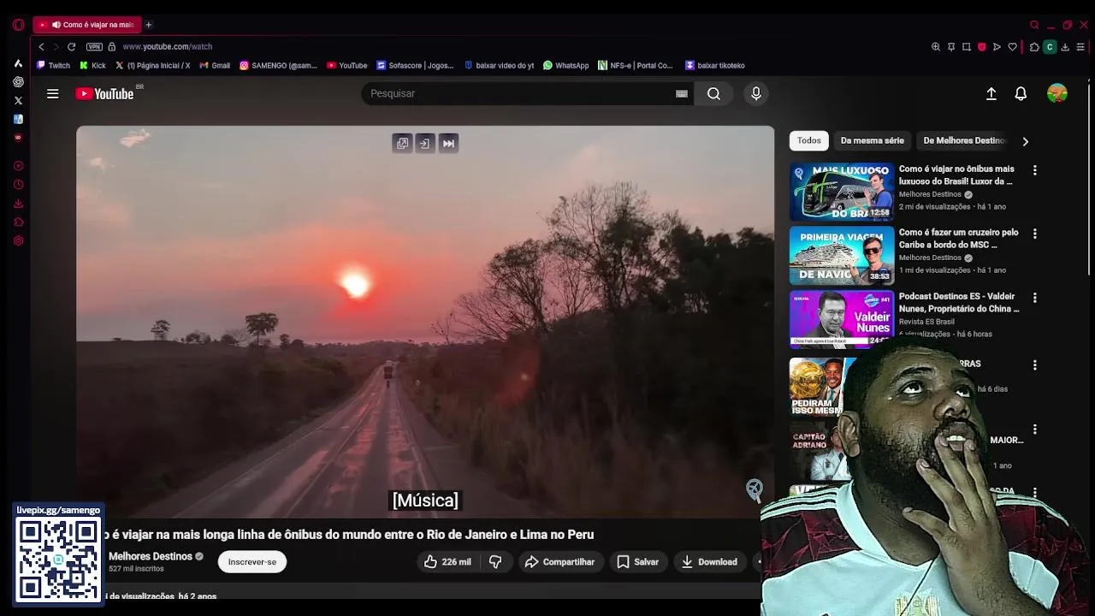The width and height of the screenshot is (1095, 616).
Task: Open the YouTube upload/create icon
Action: pos(991,94)
